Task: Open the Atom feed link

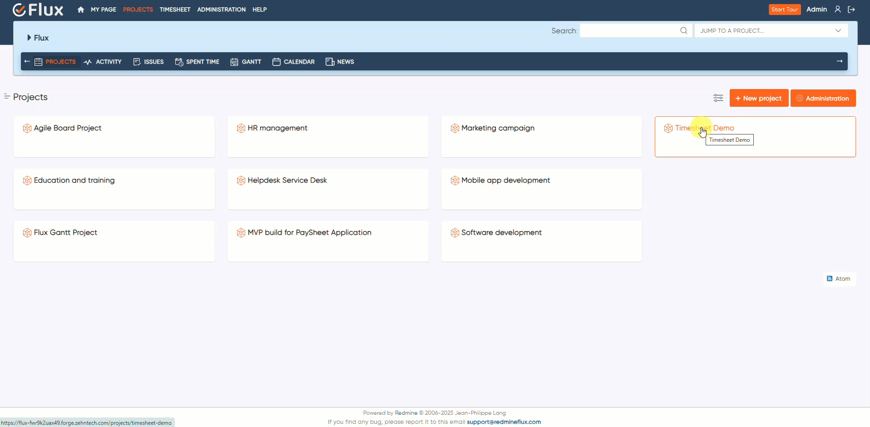Action: (839, 278)
